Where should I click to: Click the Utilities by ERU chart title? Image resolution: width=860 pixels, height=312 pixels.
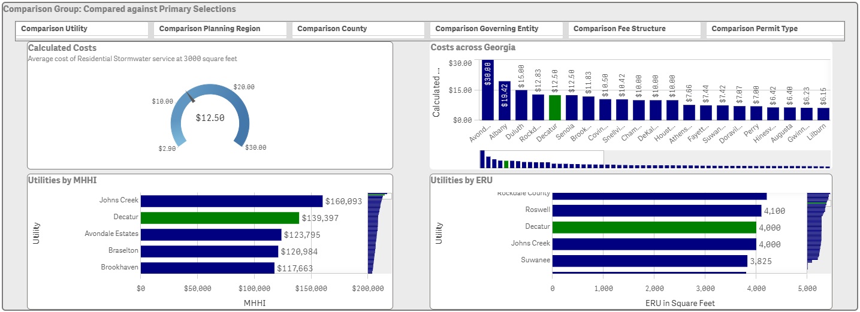click(x=461, y=179)
